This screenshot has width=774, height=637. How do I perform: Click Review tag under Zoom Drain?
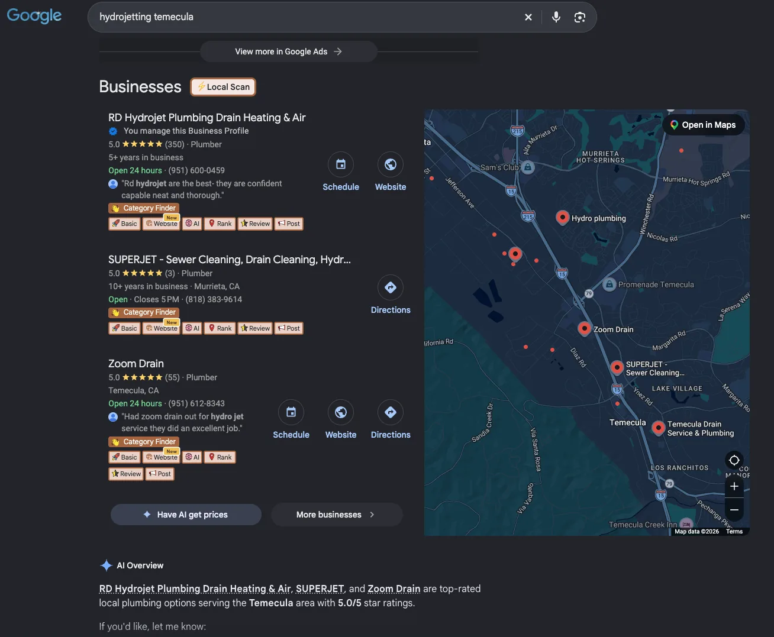pos(126,474)
